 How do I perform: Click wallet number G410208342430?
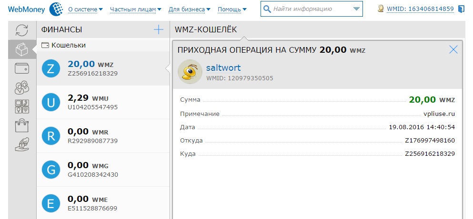[x=93, y=174]
